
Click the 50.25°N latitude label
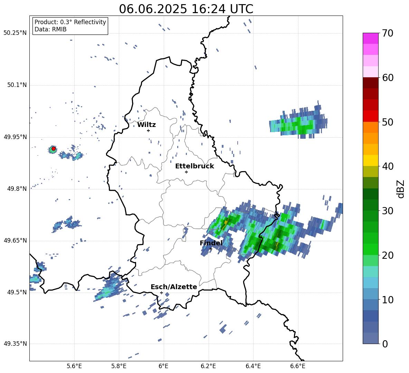point(15,33)
